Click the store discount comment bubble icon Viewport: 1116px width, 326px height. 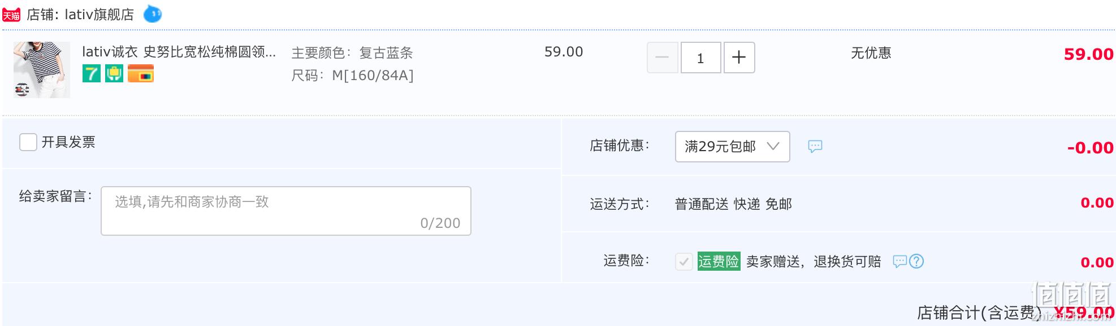point(815,147)
